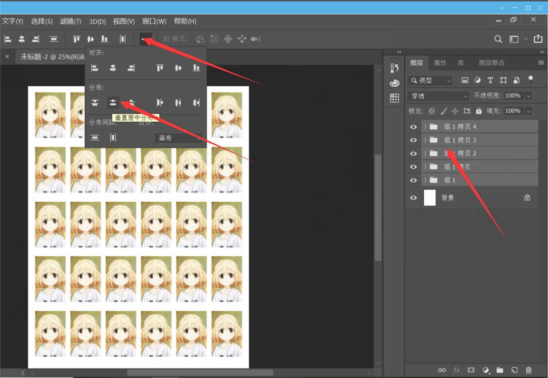Click the three-dots align options button
The height and width of the screenshot is (378, 548).
point(146,39)
